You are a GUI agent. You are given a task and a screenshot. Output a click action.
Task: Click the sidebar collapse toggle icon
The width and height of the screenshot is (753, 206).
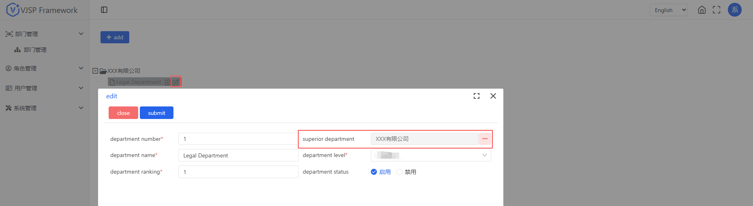[x=104, y=10]
